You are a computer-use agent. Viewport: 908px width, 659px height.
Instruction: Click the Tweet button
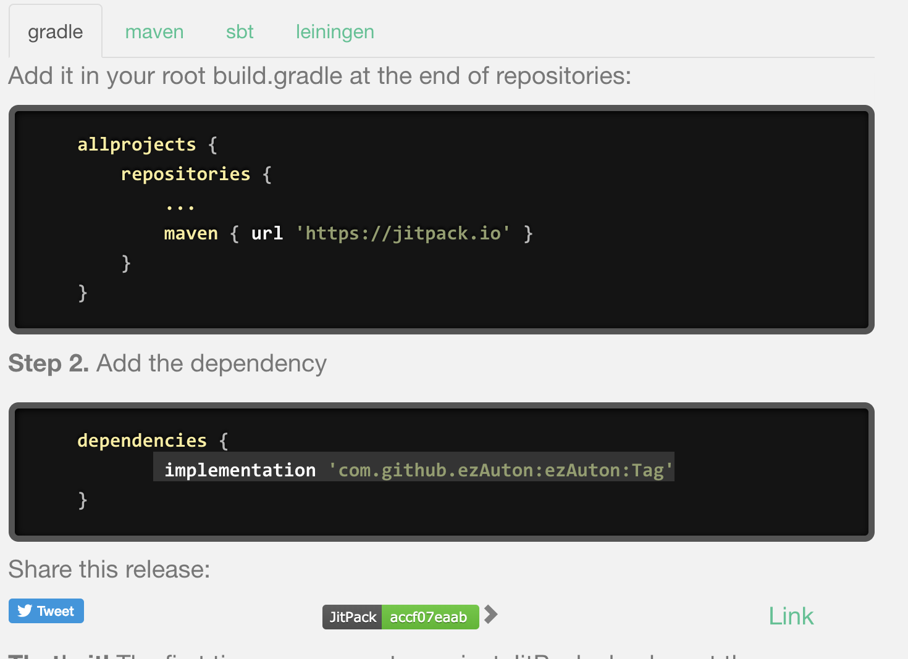(46, 611)
